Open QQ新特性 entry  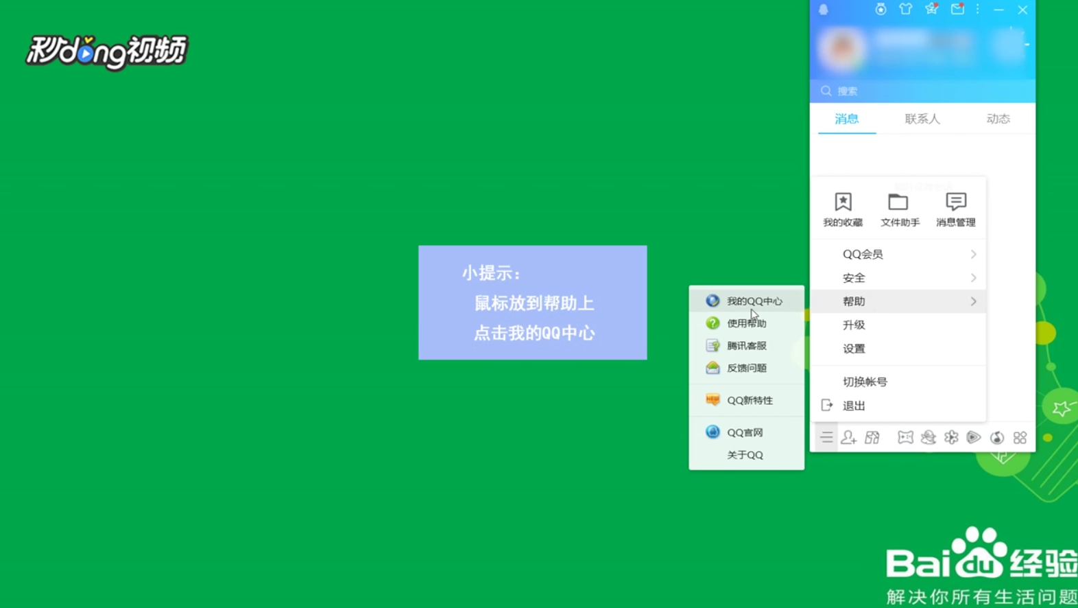click(x=746, y=400)
